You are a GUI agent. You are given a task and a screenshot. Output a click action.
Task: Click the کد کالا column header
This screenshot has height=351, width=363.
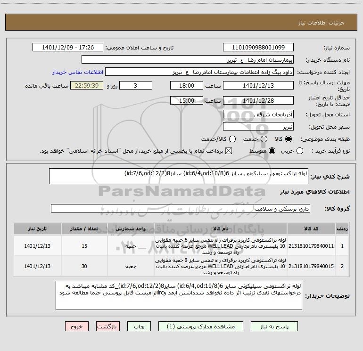[311, 229]
